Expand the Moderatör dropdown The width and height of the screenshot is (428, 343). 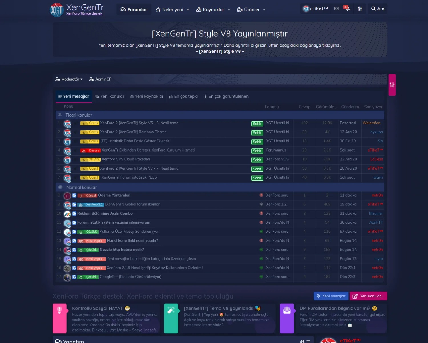click(69, 79)
